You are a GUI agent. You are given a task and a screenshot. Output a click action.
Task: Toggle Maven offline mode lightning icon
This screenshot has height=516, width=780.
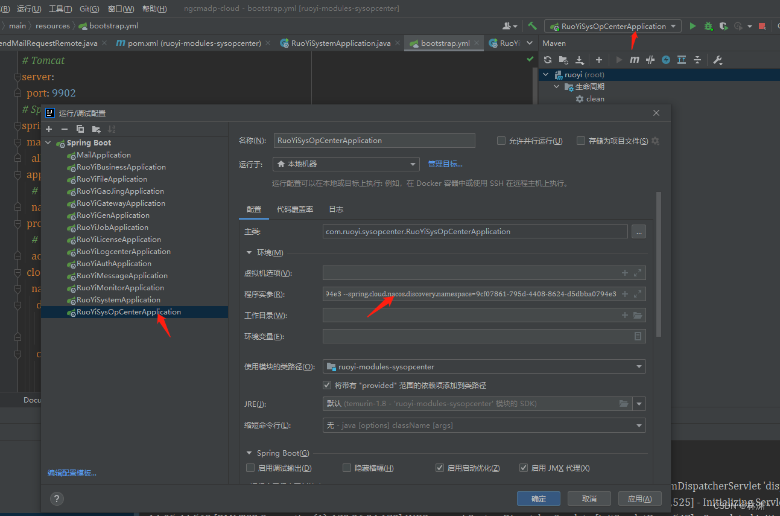click(x=666, y=60)
